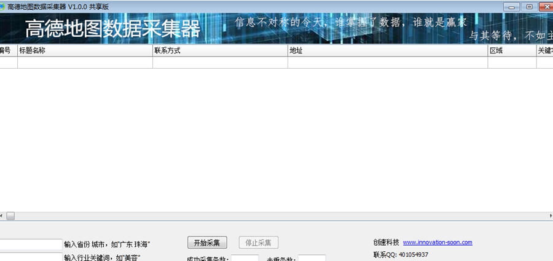Click the 联系QQ: 401054937 text

(x=401, y=254)
